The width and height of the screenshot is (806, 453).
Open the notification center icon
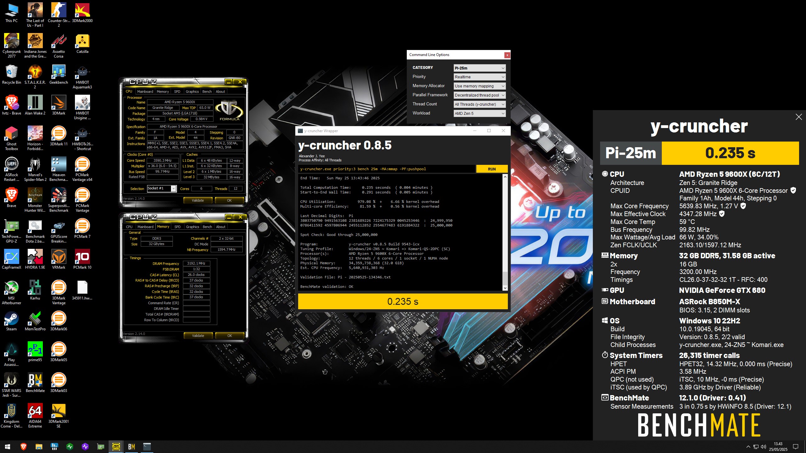coord(795,447)
